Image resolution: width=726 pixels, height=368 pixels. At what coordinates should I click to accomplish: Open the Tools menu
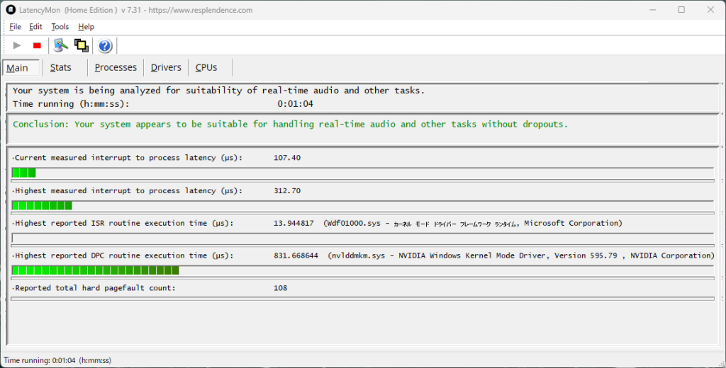point(60,27)
